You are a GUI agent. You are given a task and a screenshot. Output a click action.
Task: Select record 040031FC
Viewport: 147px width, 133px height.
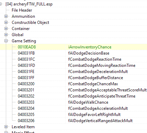(26, 59)
